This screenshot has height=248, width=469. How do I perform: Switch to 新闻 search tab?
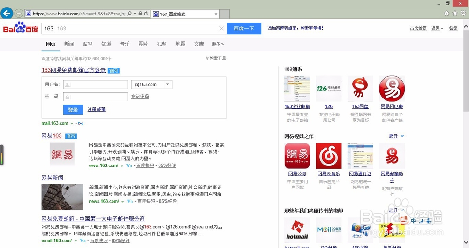[69, 44]
